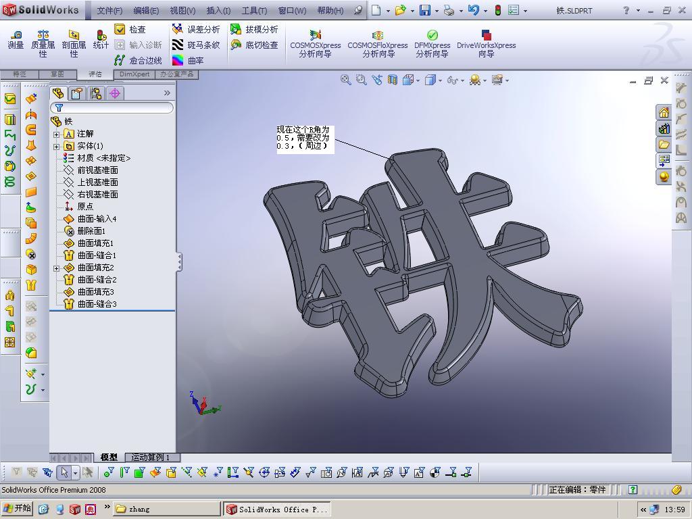692x519 pixels.
Task: Launch COSMOSXpress analysis wizard
Action: tap(315, 44)
